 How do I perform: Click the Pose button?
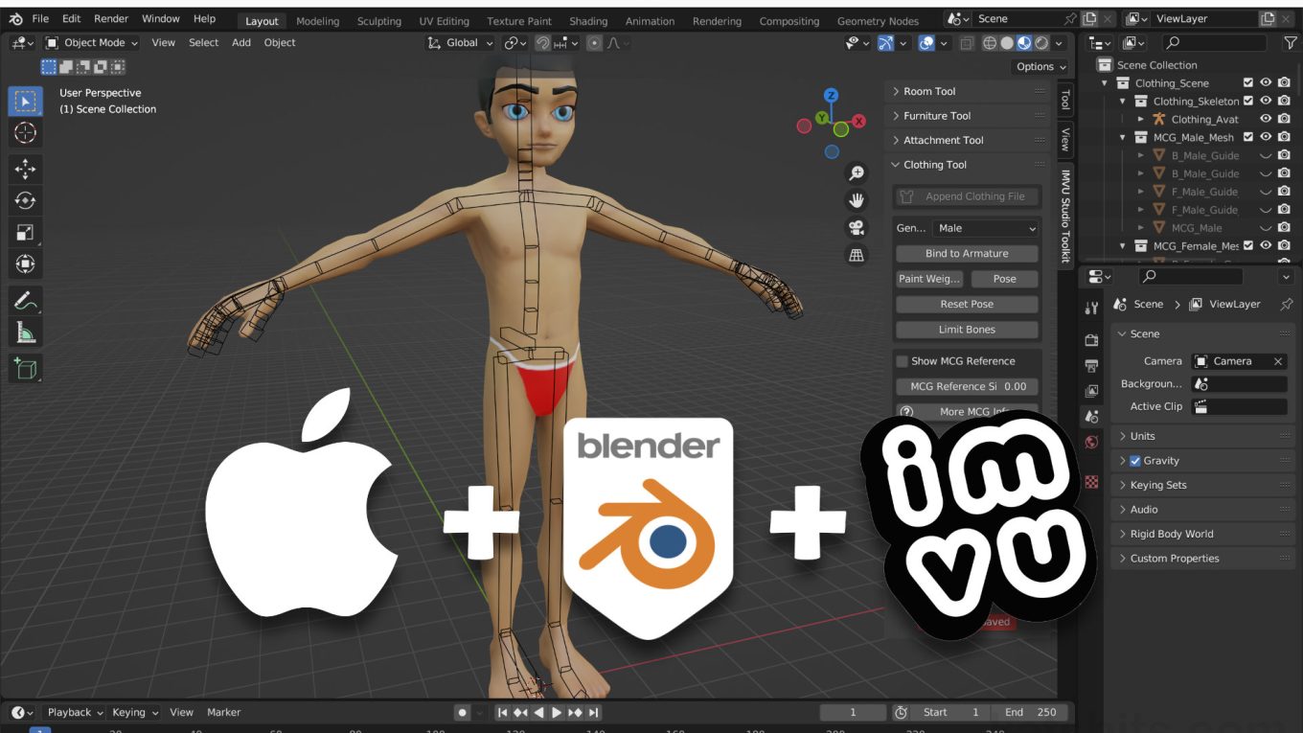coord(1004,279)
